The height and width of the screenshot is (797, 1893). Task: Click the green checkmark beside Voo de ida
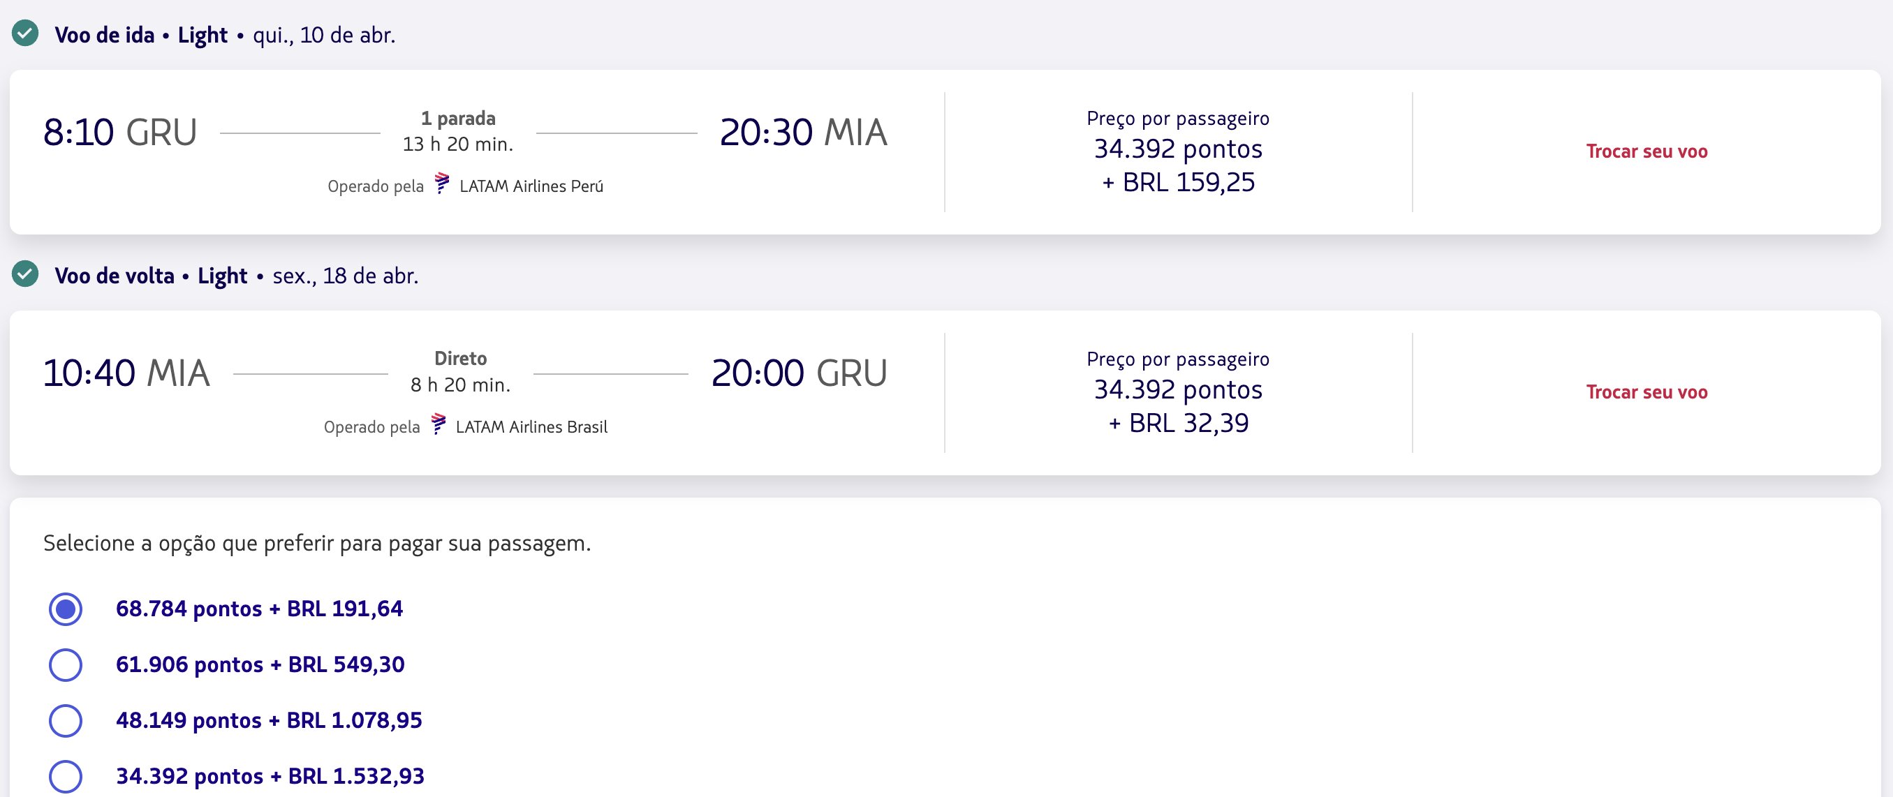click(26, 33)
